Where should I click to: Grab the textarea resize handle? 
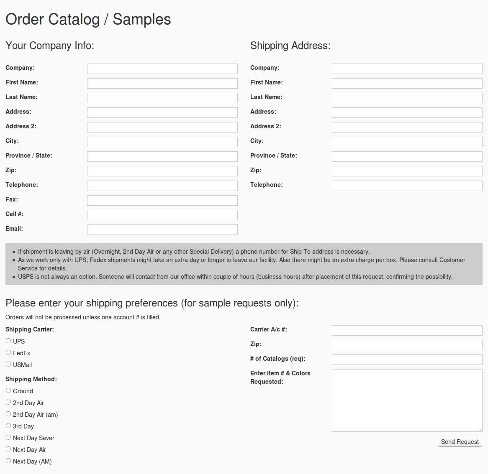[x=480, y=429]
